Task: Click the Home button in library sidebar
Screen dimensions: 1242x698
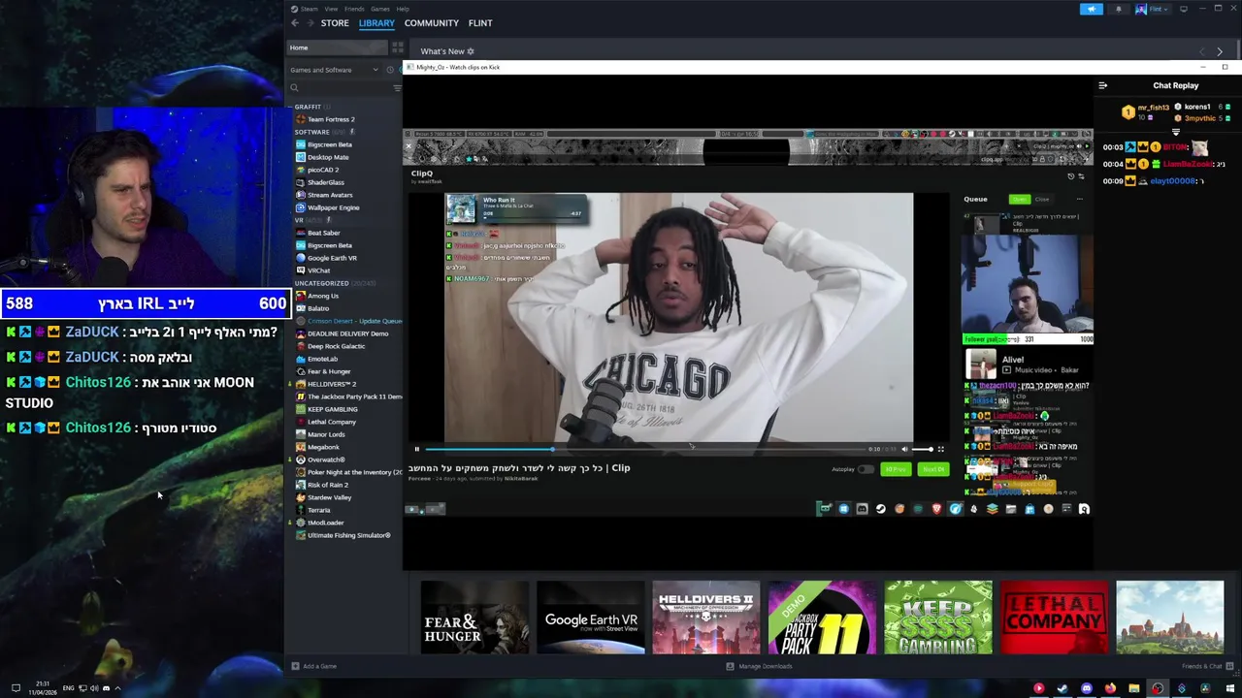Action: (x=338, y=48)
